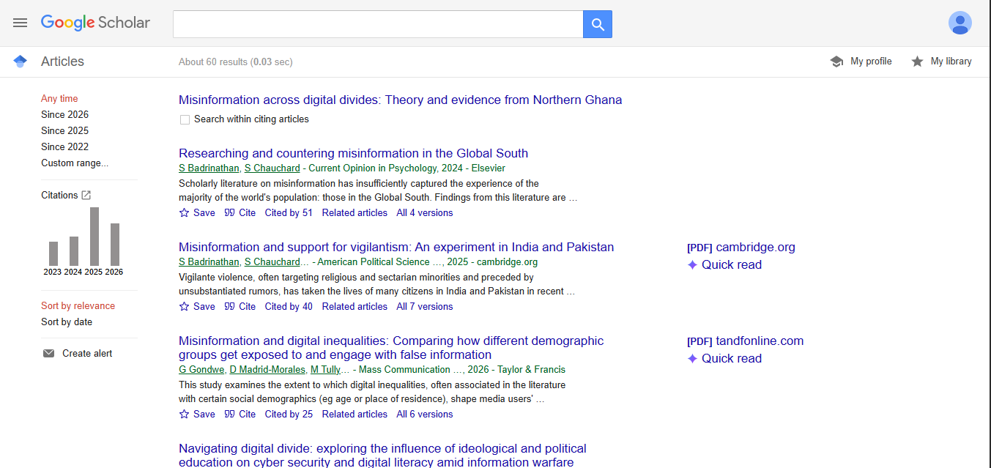Open All 6 versions
991x468 pixels.
coord(425,414)
